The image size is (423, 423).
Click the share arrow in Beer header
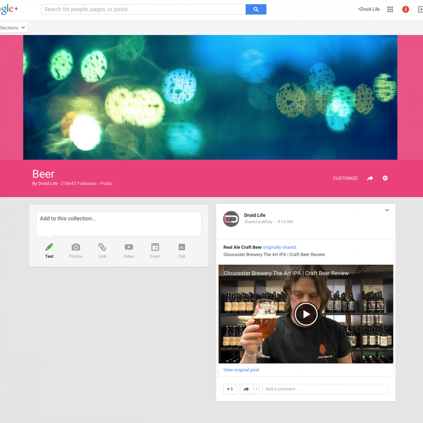[x=370, y=178]
